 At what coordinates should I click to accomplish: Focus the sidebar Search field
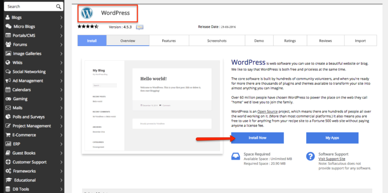point(34,7)
